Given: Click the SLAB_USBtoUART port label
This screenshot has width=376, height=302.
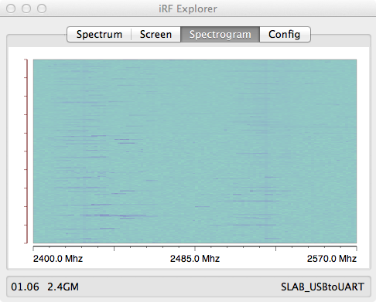Looking at the screenshot, I should click(323, 287).
